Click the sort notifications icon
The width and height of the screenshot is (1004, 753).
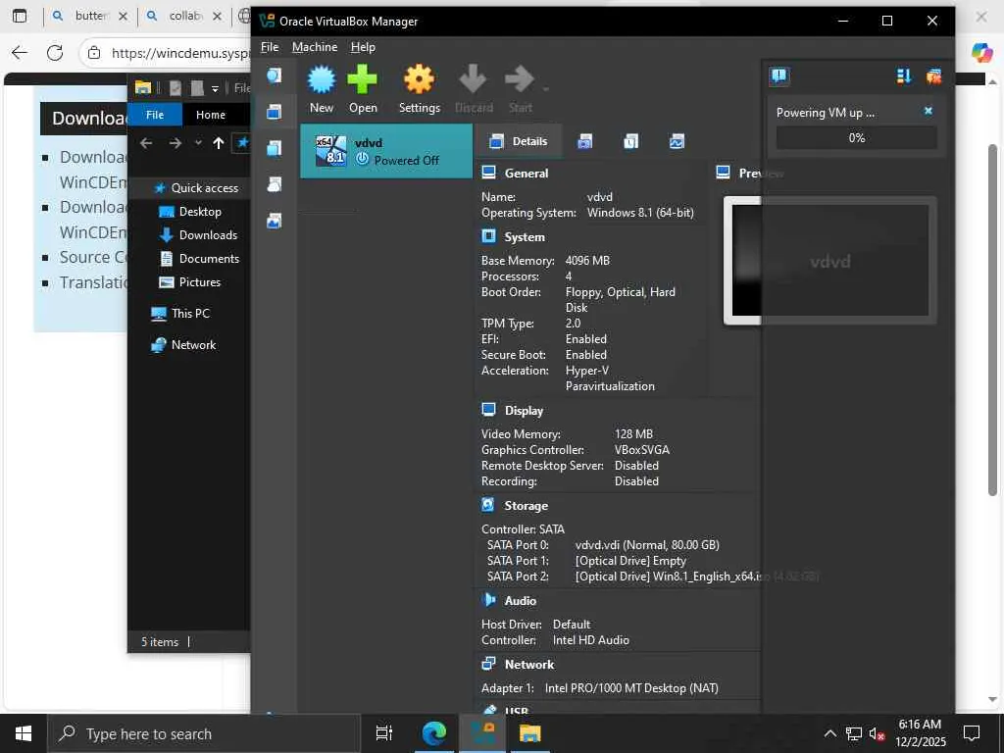tap(903, 76)
